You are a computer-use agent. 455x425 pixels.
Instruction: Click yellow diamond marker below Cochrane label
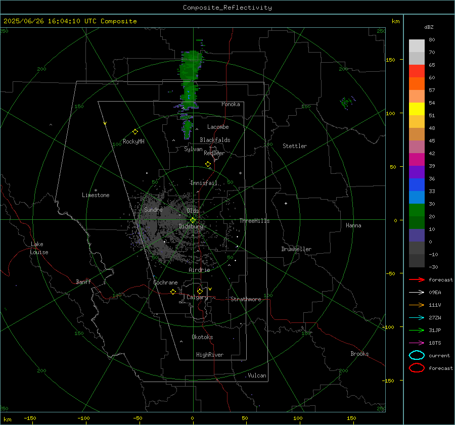tap(173, 292)
